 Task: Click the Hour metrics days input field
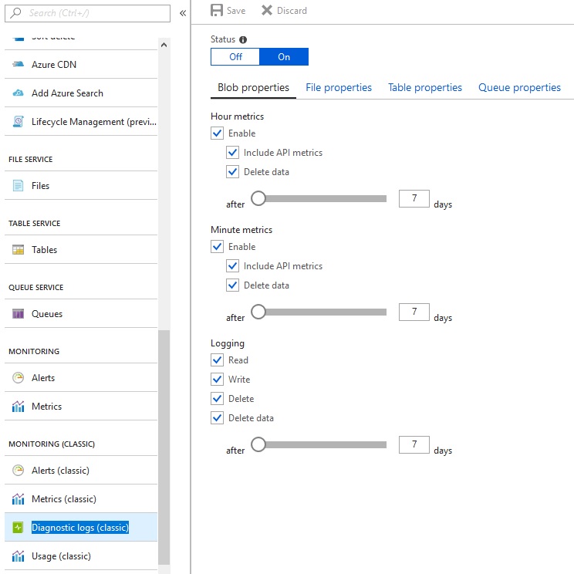[414, 198]
